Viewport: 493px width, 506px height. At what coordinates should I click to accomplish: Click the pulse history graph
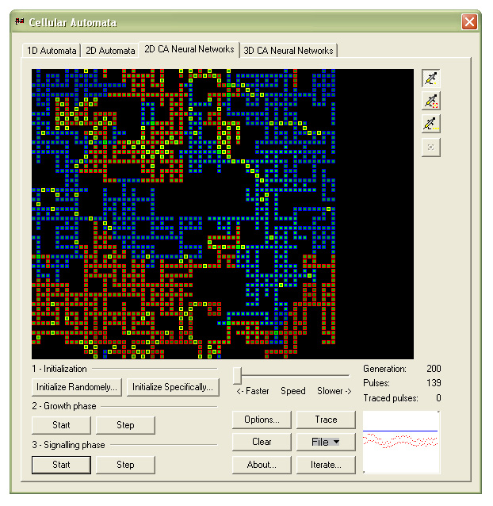pyautogui.click(x=401, y=442)
